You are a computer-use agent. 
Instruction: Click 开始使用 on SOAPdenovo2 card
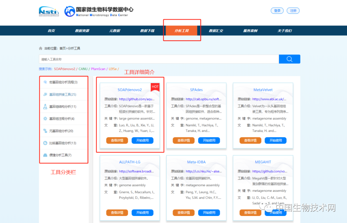click(x=143, y=140)
